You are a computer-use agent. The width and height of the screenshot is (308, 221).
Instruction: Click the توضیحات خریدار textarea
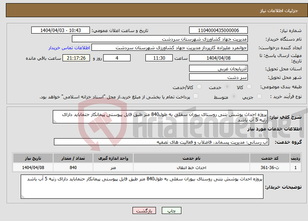[142, 187]
